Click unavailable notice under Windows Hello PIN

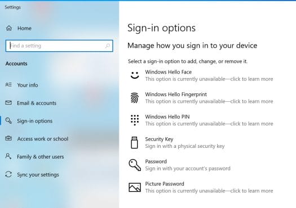click(209, 124)
